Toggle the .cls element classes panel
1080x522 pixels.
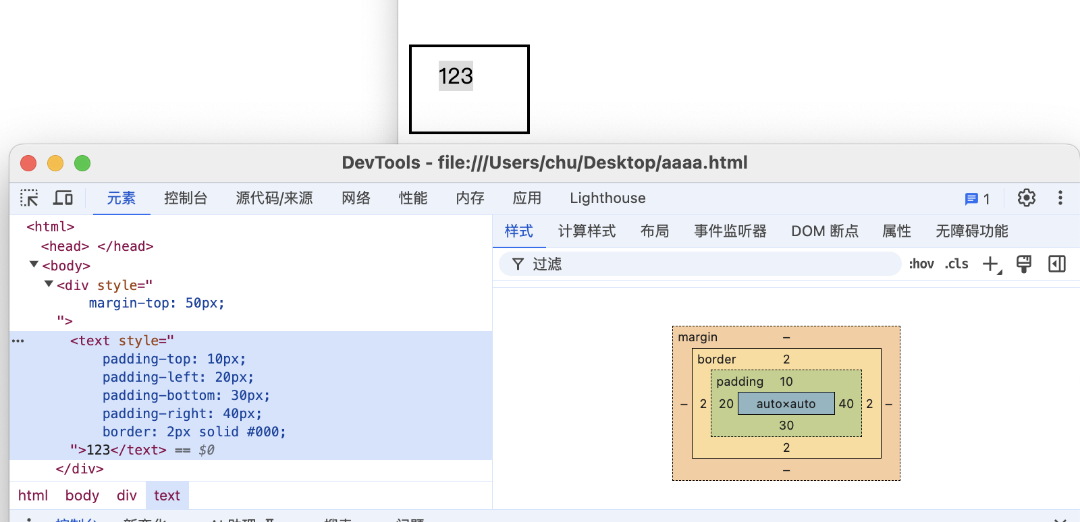pyautogui.click(x=956, y=264)
